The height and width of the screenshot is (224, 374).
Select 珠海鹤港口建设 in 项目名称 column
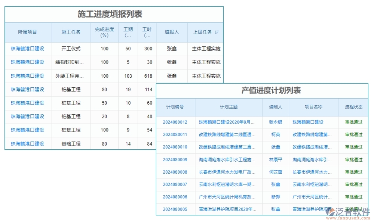(313, 122)
